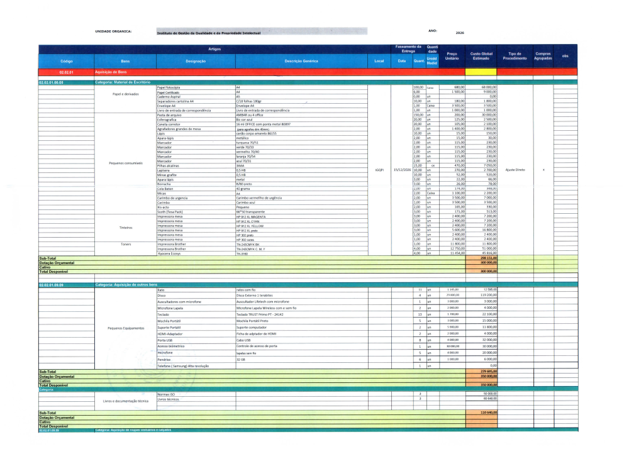Select the red 02.02.01 code cell
Viewport: 629px width, 449px height.
click(66, 72)
